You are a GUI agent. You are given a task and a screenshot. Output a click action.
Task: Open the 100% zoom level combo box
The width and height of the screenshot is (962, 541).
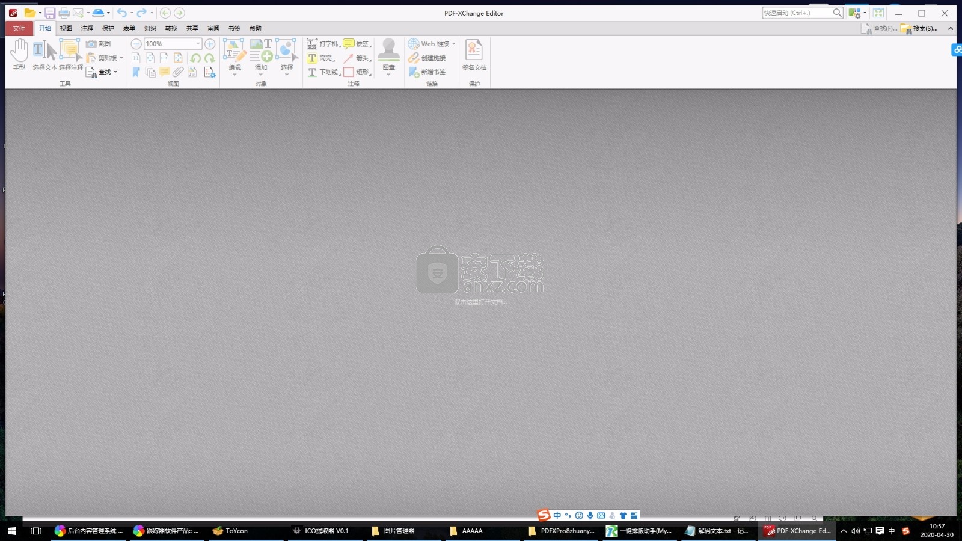(x=173, y=44)
